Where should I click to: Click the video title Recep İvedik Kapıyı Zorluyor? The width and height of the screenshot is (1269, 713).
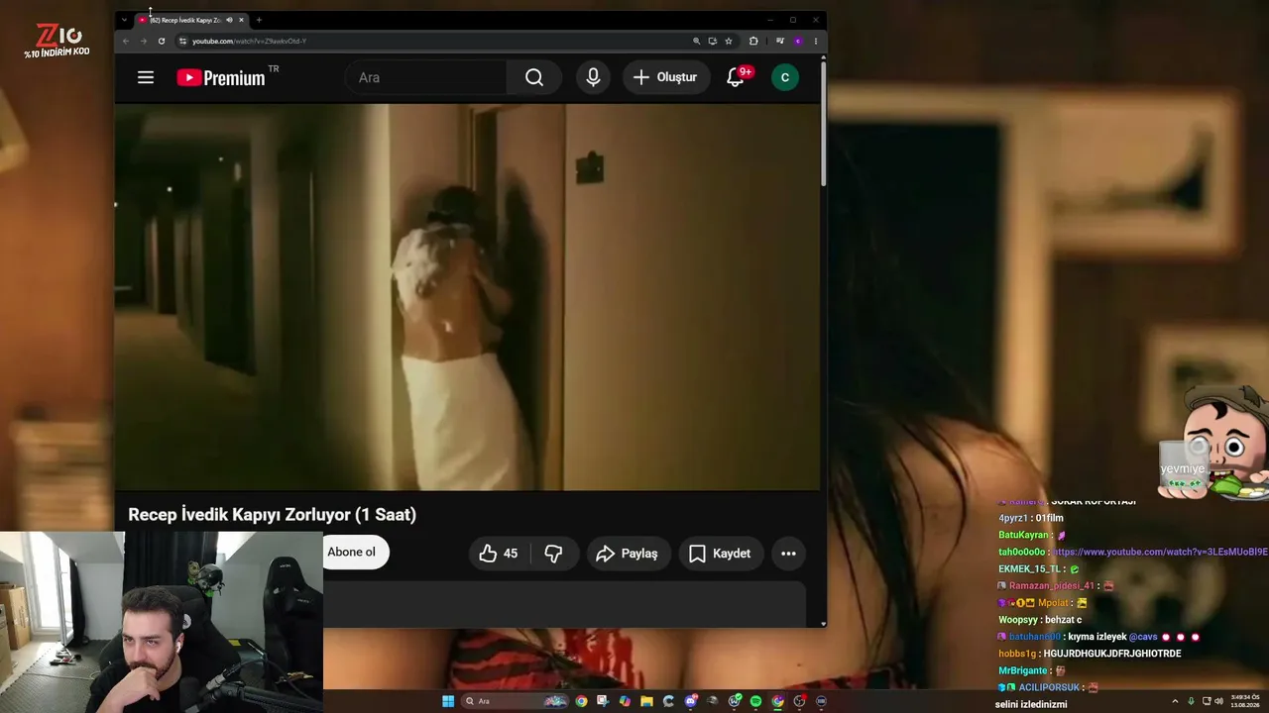coord(272,515)
